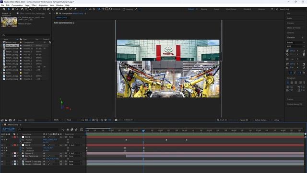
Task: Open the Composition menu
Action: pyautogui.click(x=17, y=5)
